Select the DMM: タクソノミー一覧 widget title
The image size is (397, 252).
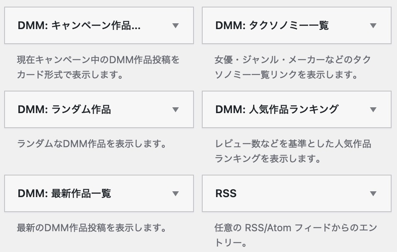[x=272, y=26]
